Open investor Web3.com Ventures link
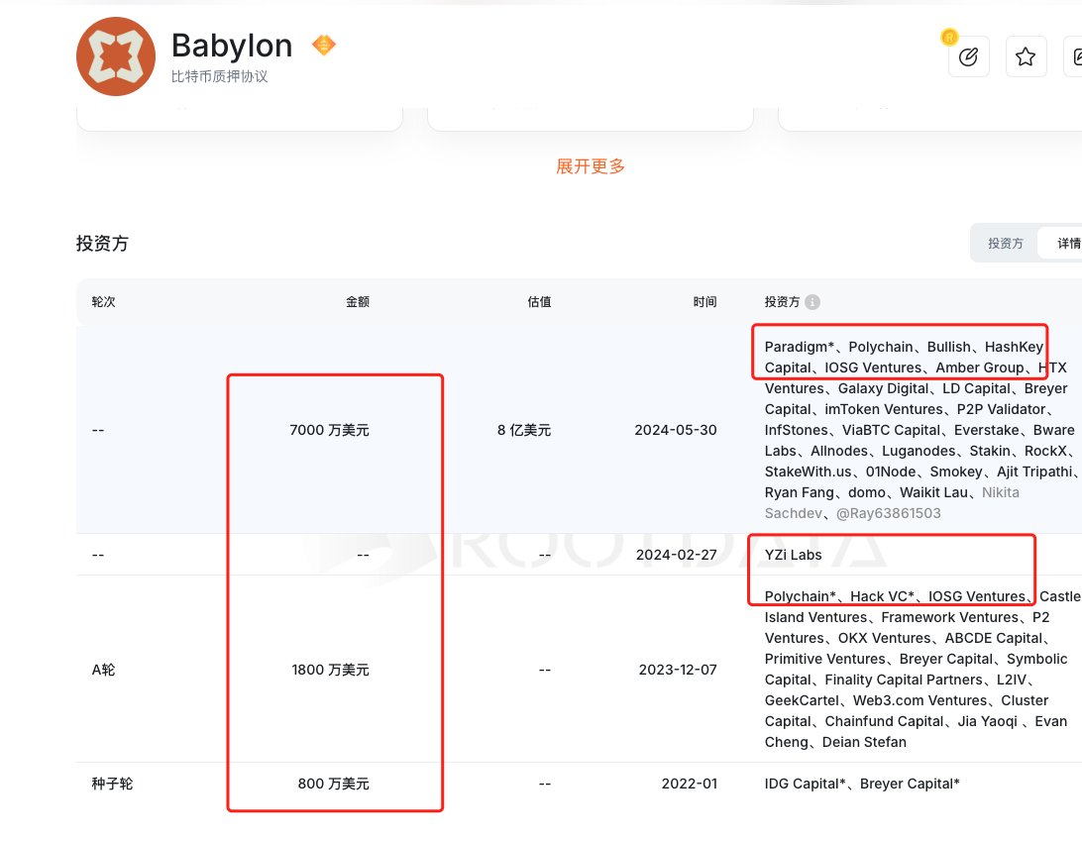This screenshot has height=841, width=1082. [x=920, y=700]
